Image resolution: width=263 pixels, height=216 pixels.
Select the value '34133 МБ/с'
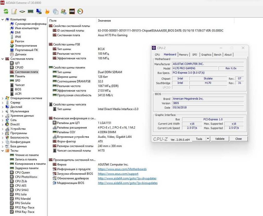tap(105, 95)
